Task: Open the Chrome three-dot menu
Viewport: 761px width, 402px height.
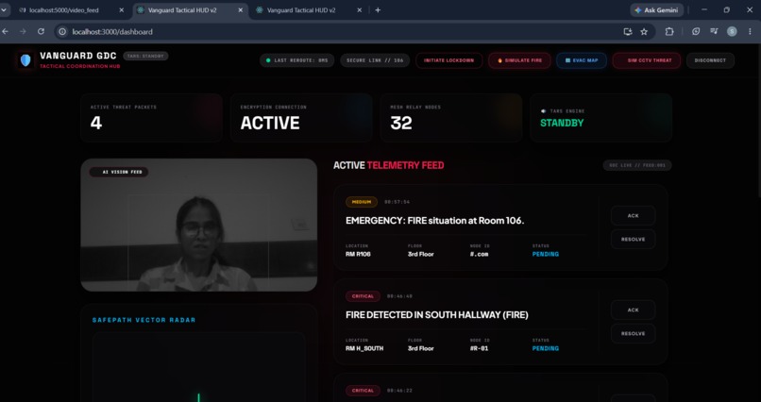Action: (750, 31)
